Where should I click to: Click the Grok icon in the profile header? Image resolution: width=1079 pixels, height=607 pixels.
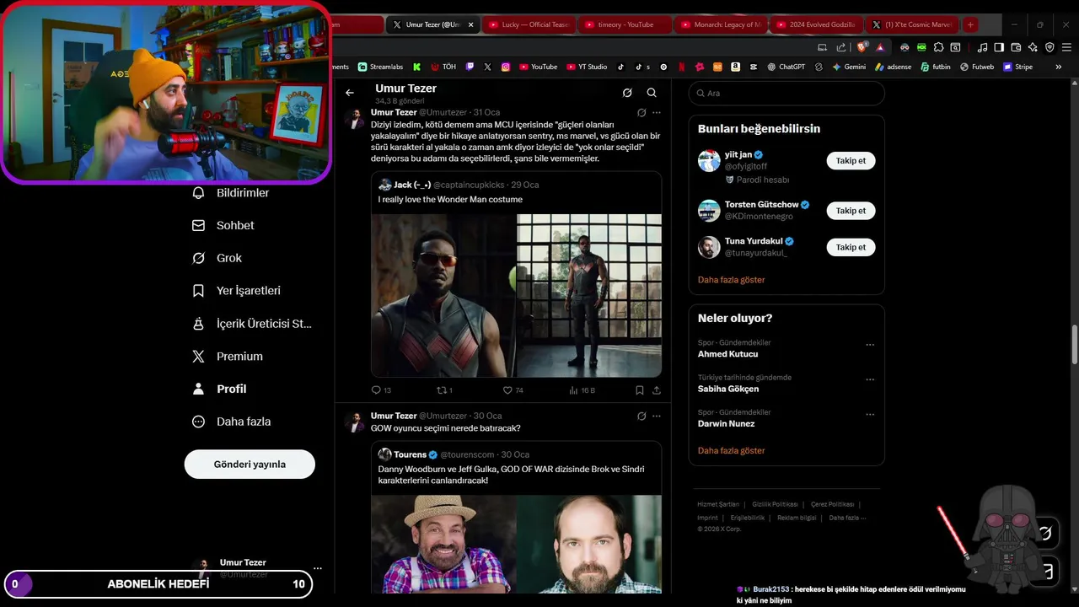(627, 93)
